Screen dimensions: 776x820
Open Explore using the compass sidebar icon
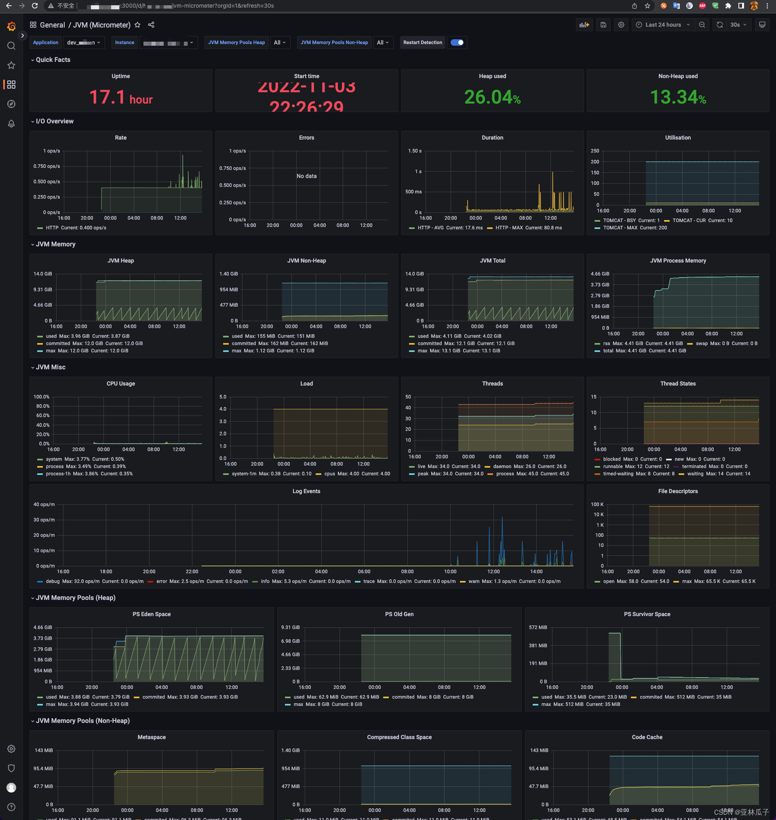click(11, 104)
